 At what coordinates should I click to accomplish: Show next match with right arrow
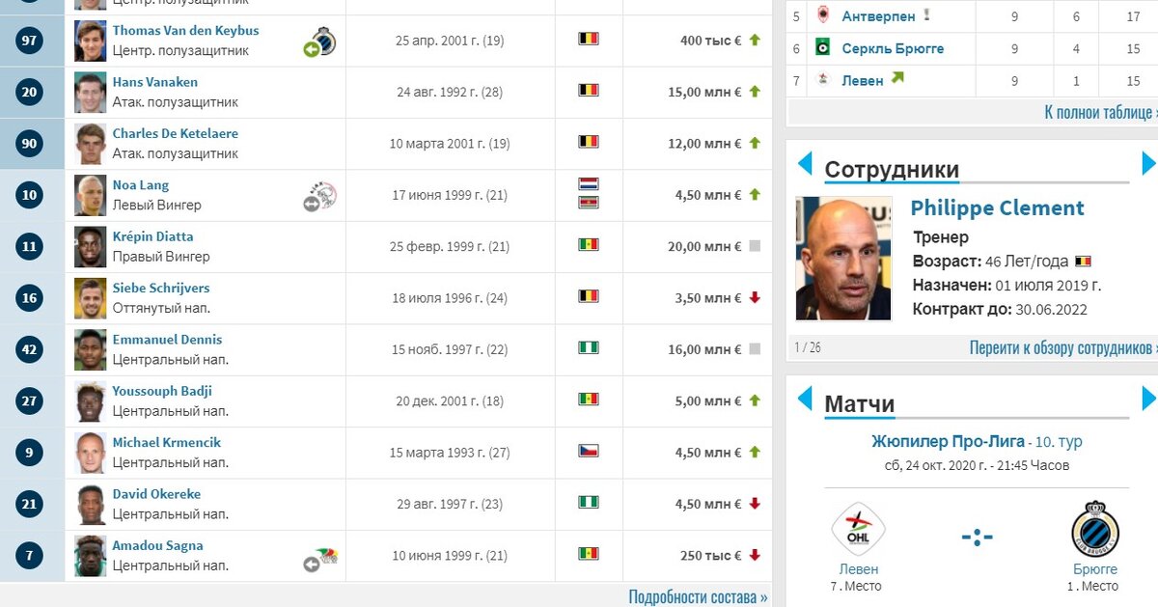click(1149, 398)
